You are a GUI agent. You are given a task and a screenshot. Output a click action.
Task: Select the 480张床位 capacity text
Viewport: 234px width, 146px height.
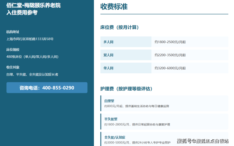pyautogui.click(x=32, y=57)
